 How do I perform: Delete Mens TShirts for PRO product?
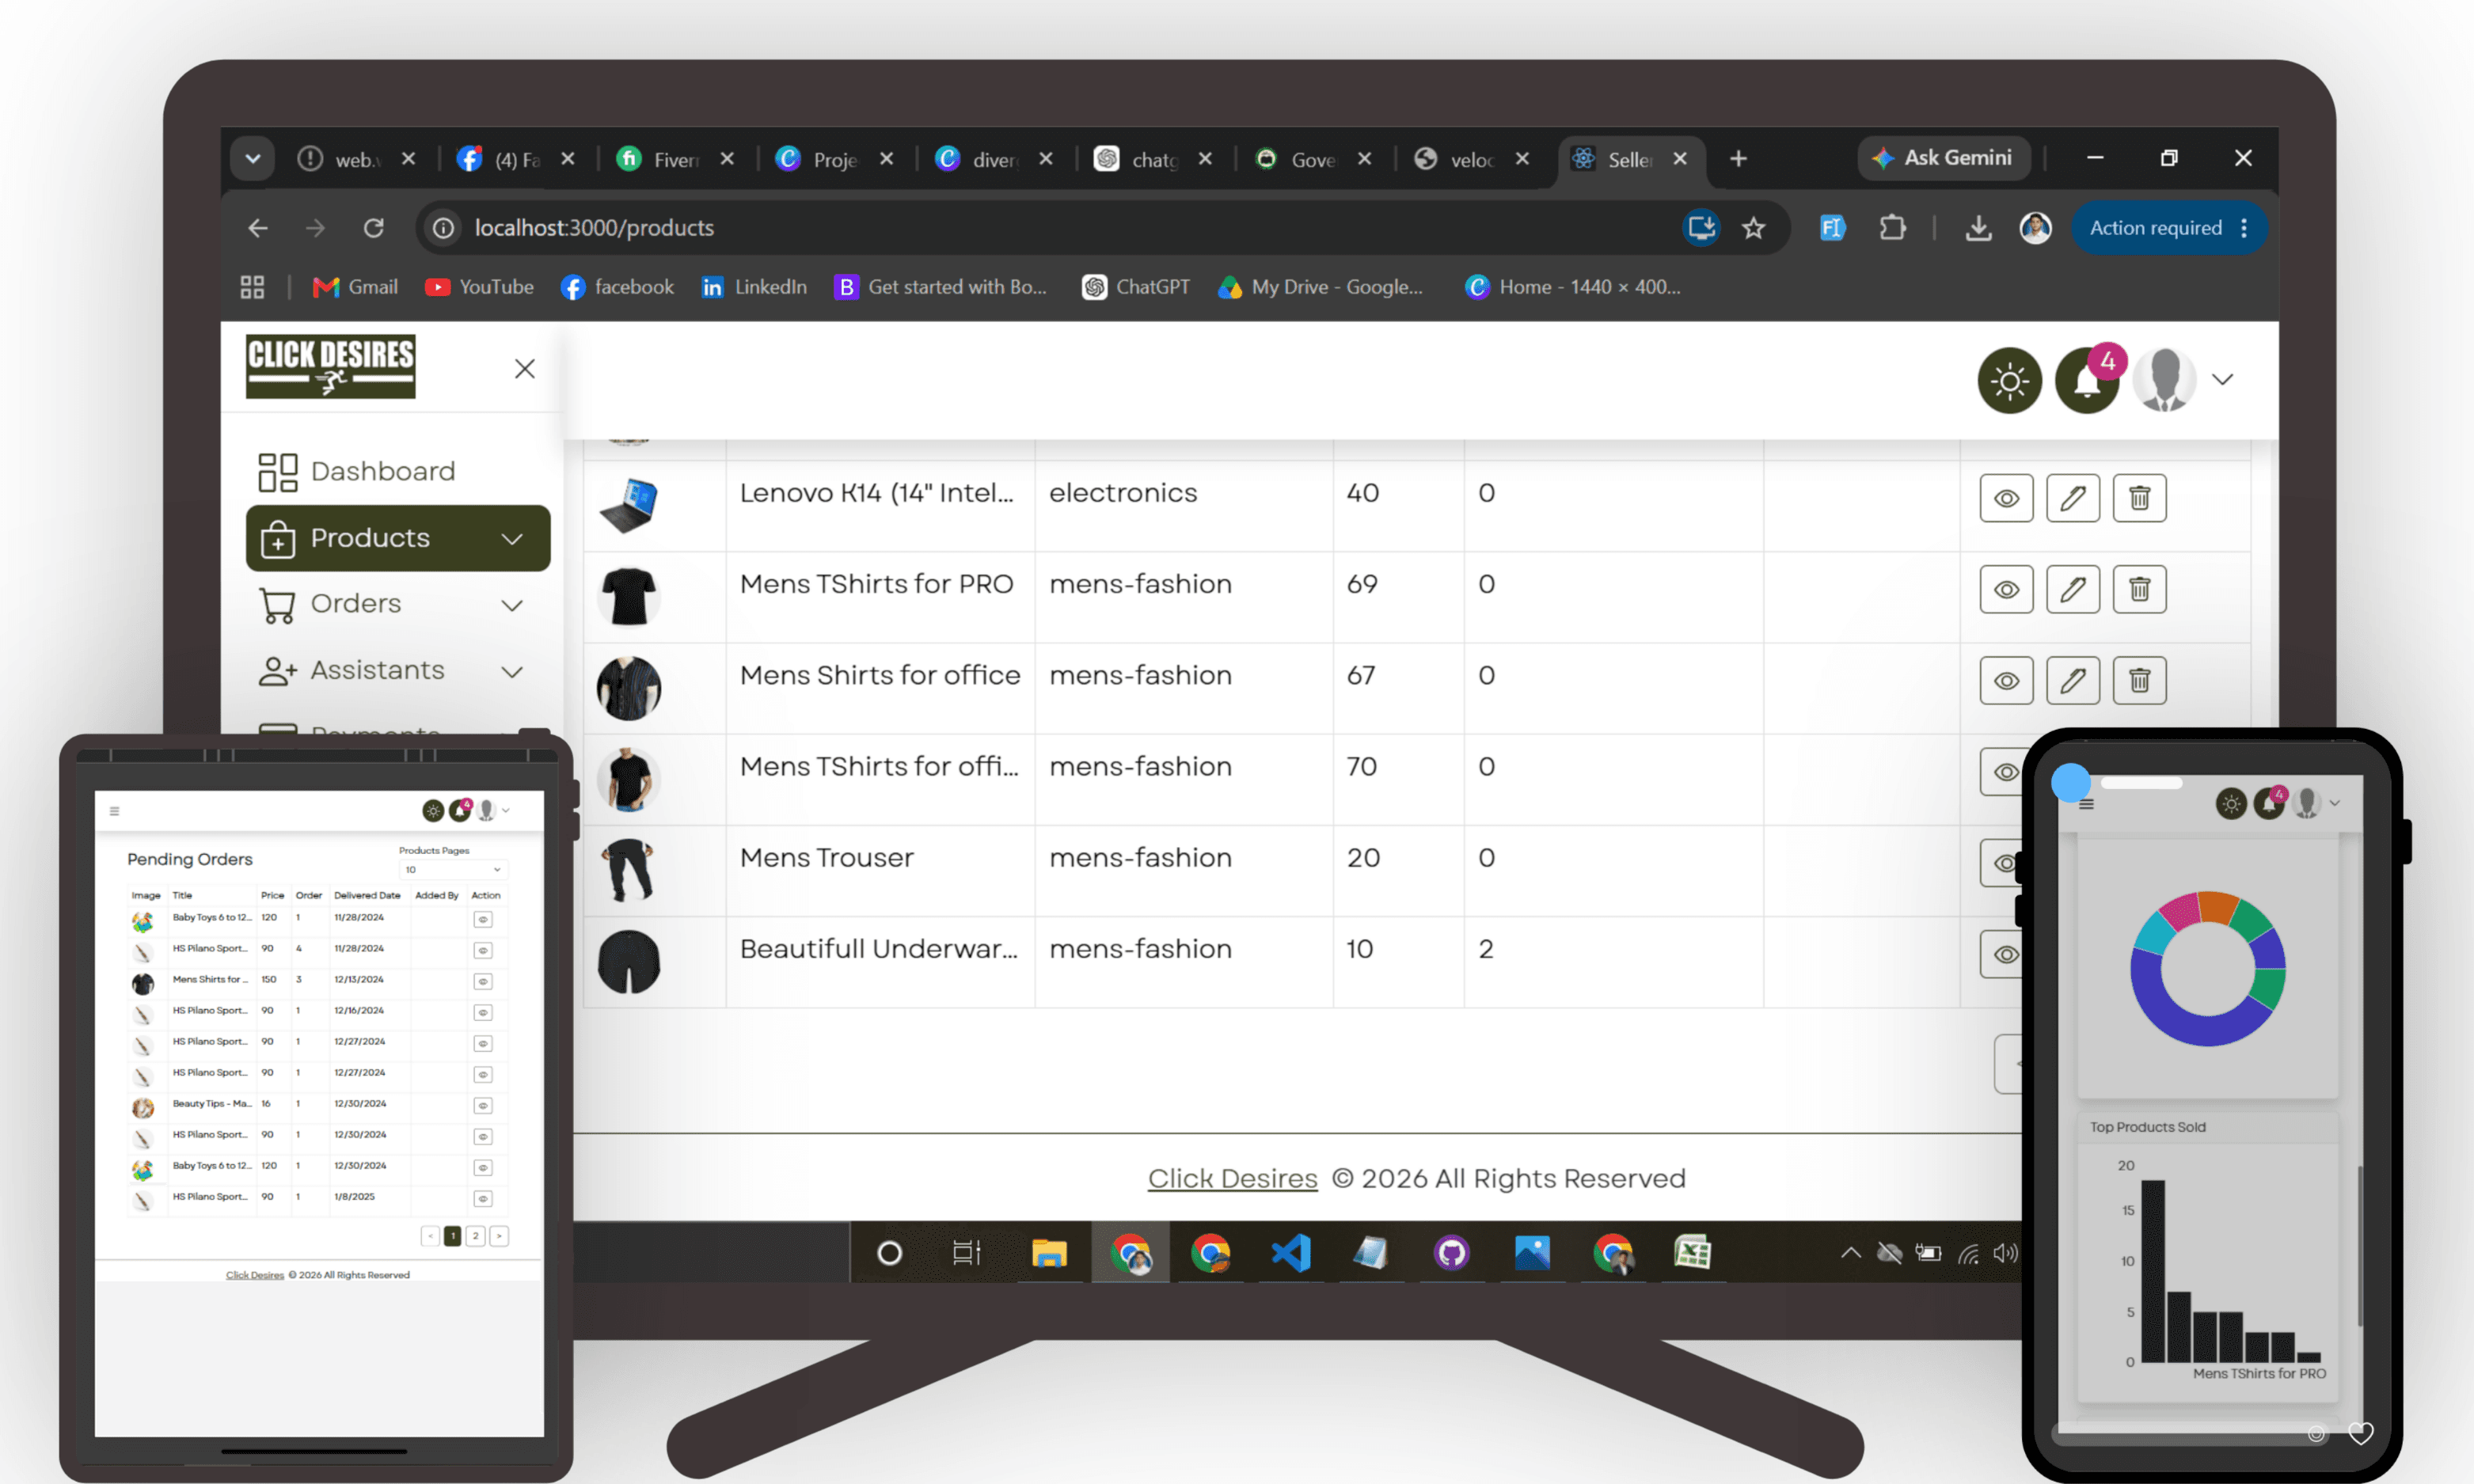pyautogui.click(x=2139, y=589)
